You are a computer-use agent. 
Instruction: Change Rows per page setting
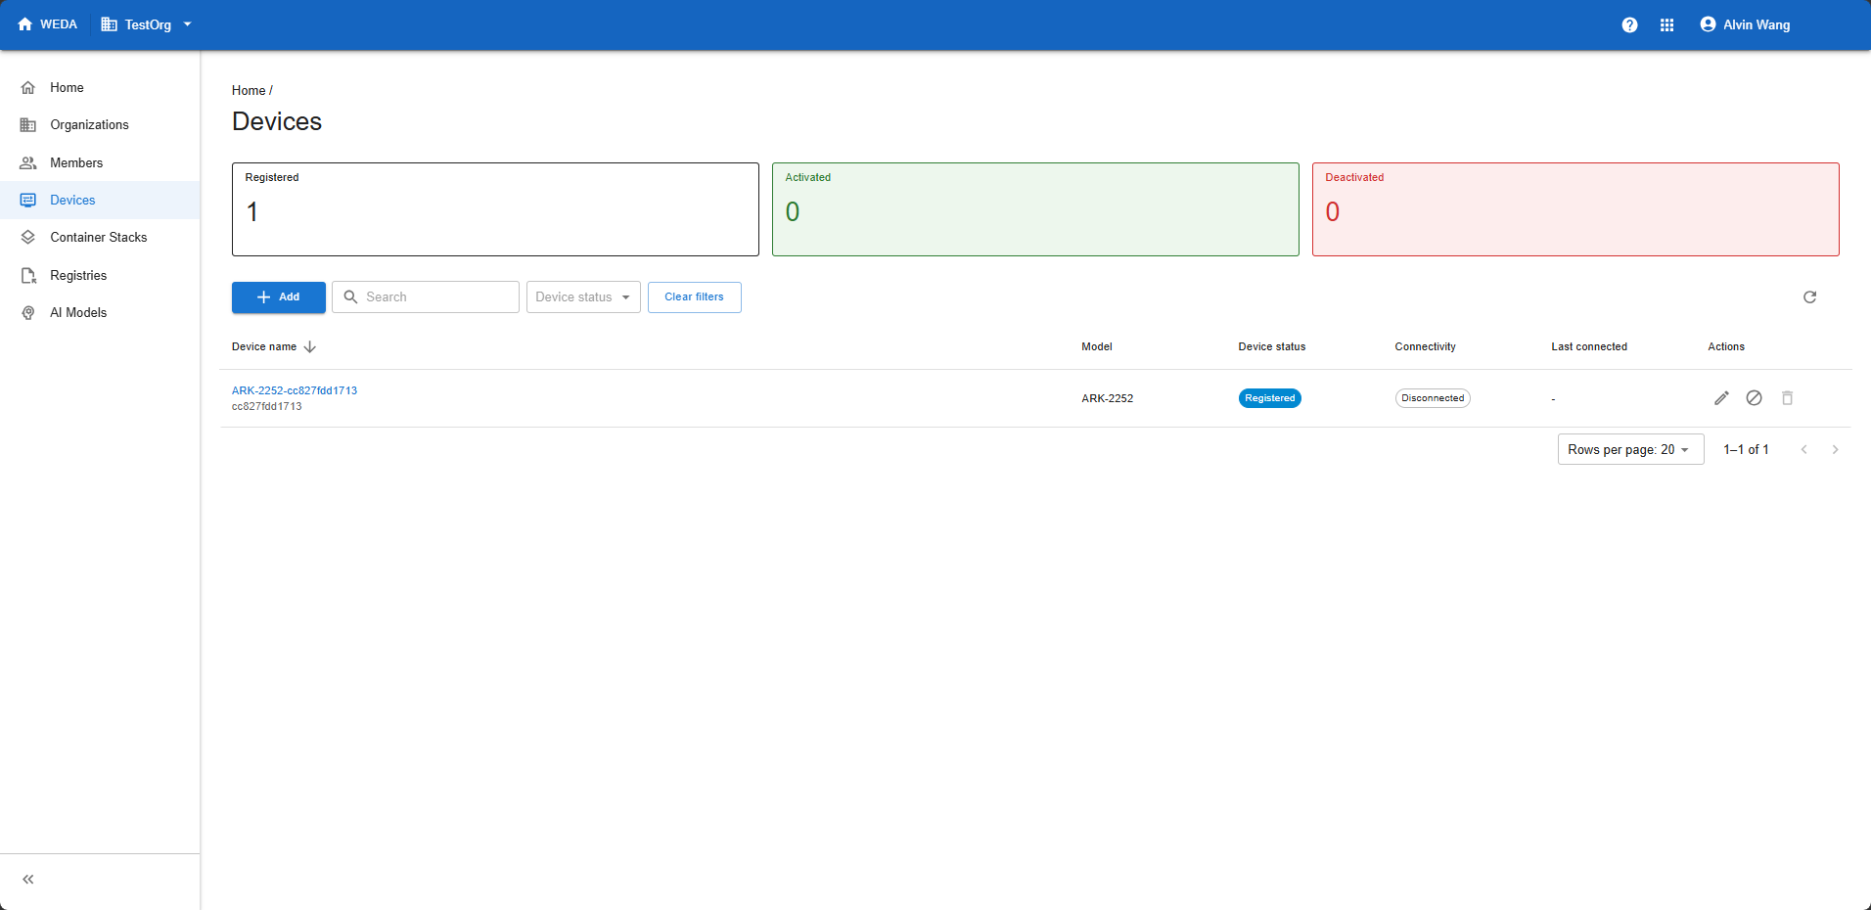(1630, 450)
